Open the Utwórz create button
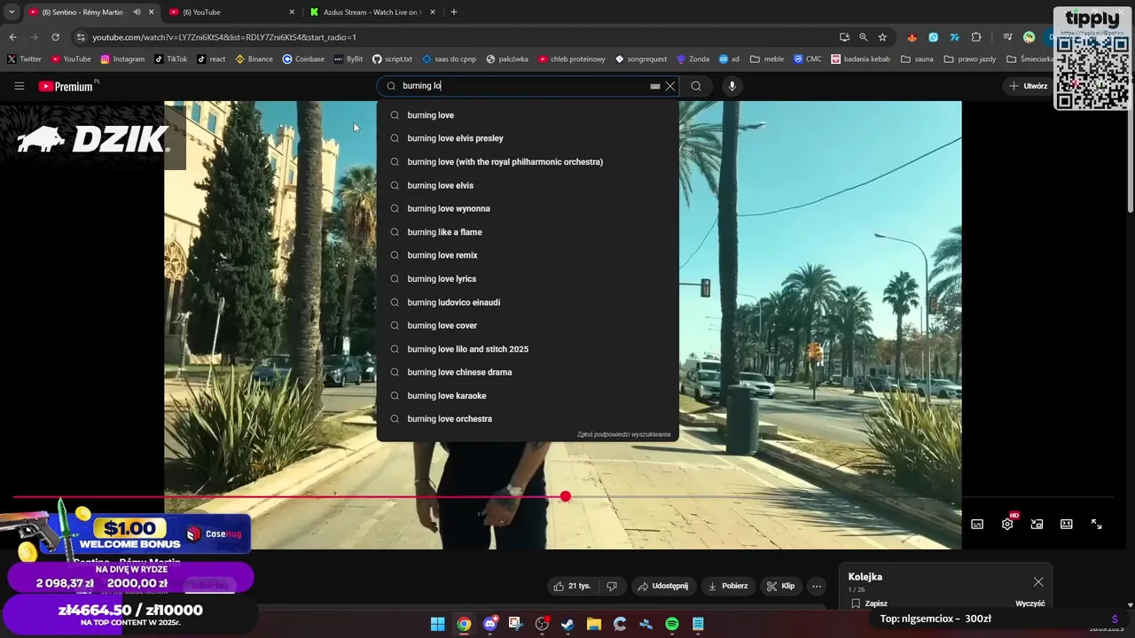 [x=1029, y=86]
